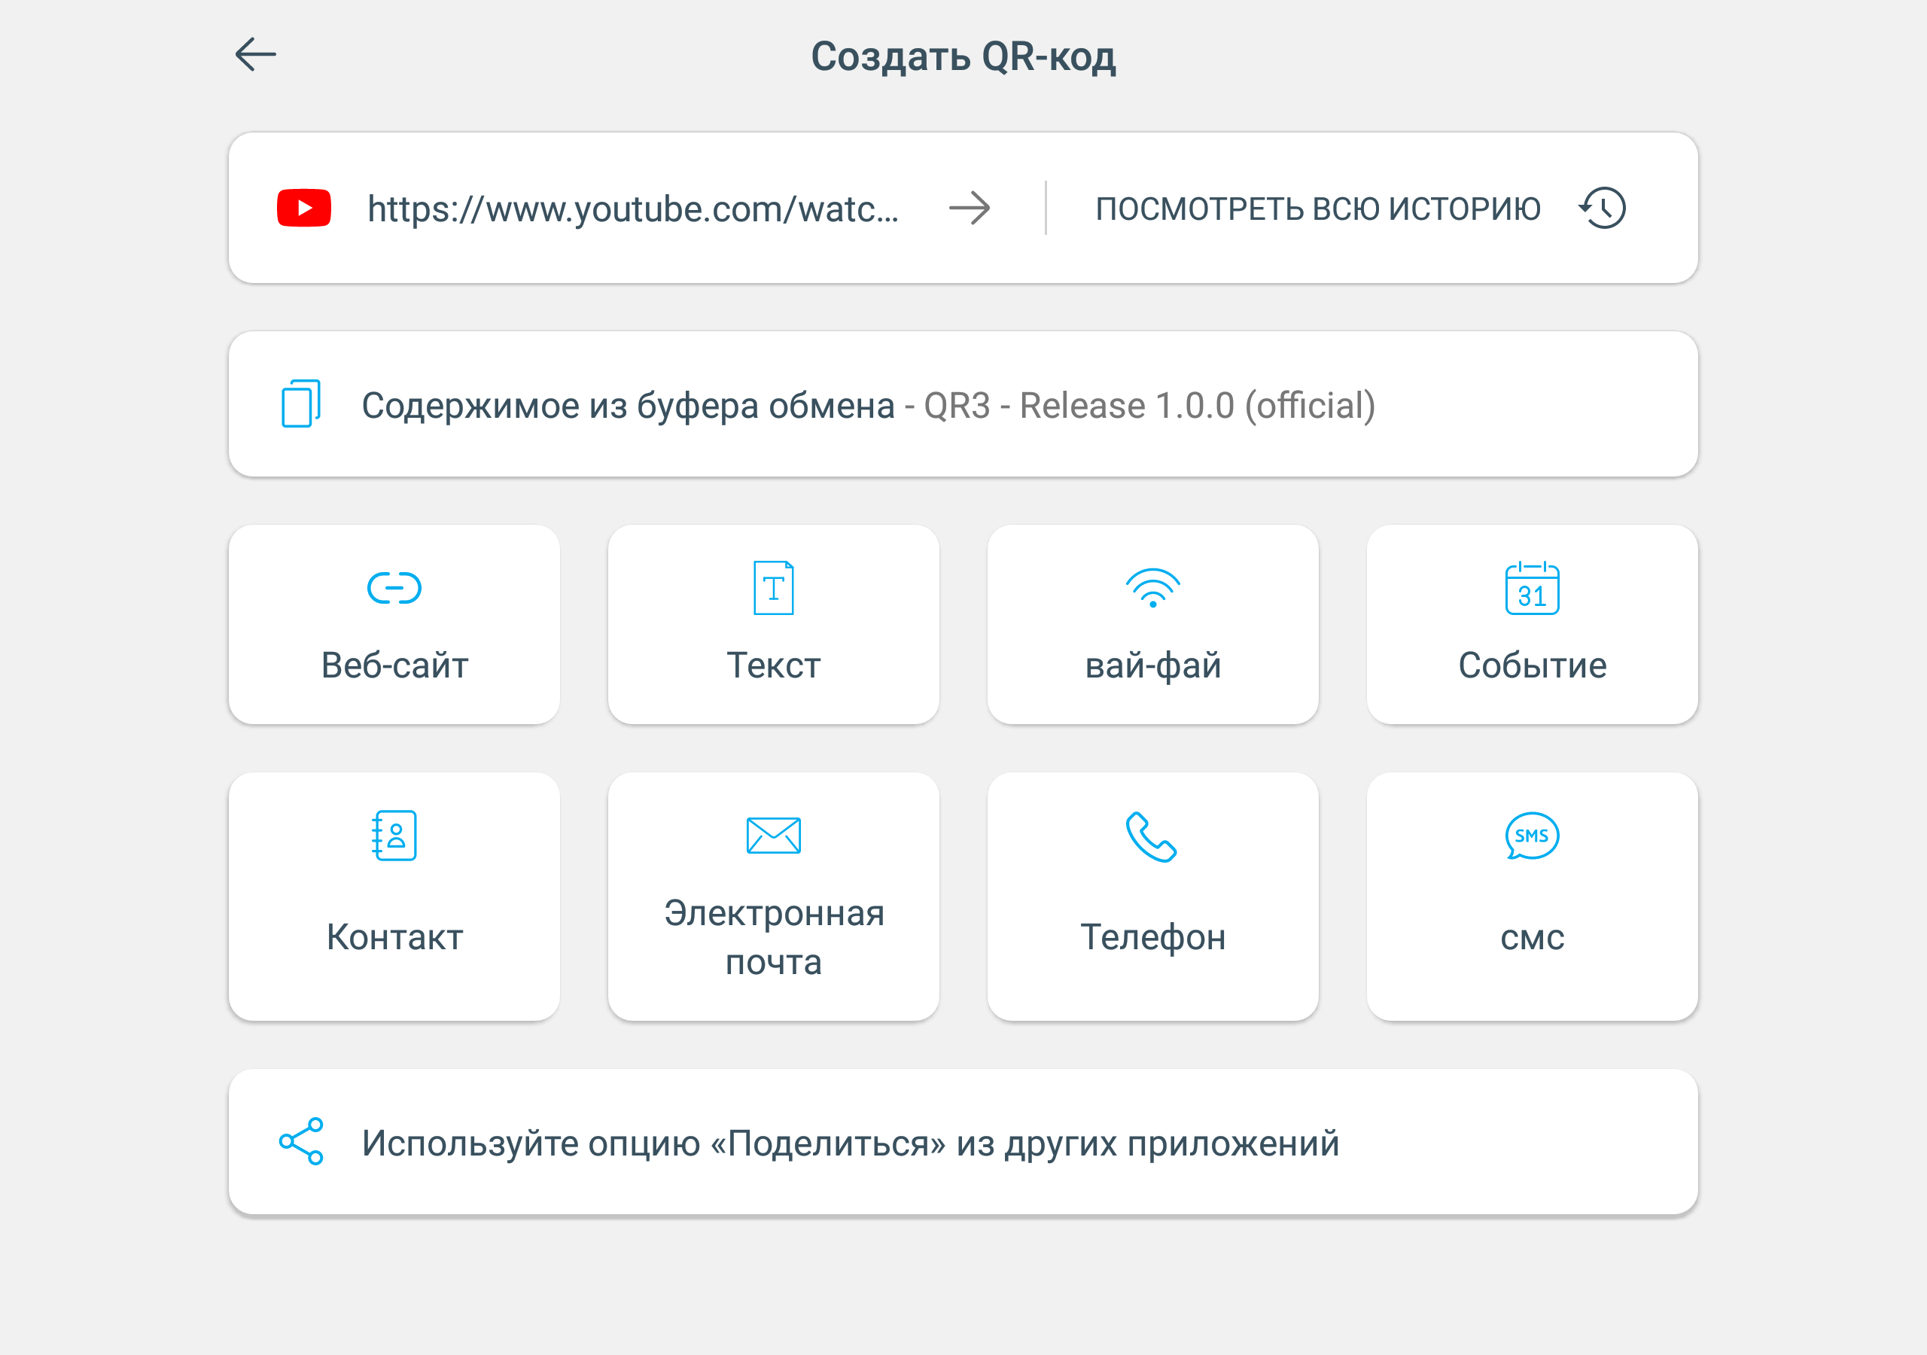The width and height of the screenshot is (1927, 1355).
Task: Choose the Текст label
Action: pos(773,665)
